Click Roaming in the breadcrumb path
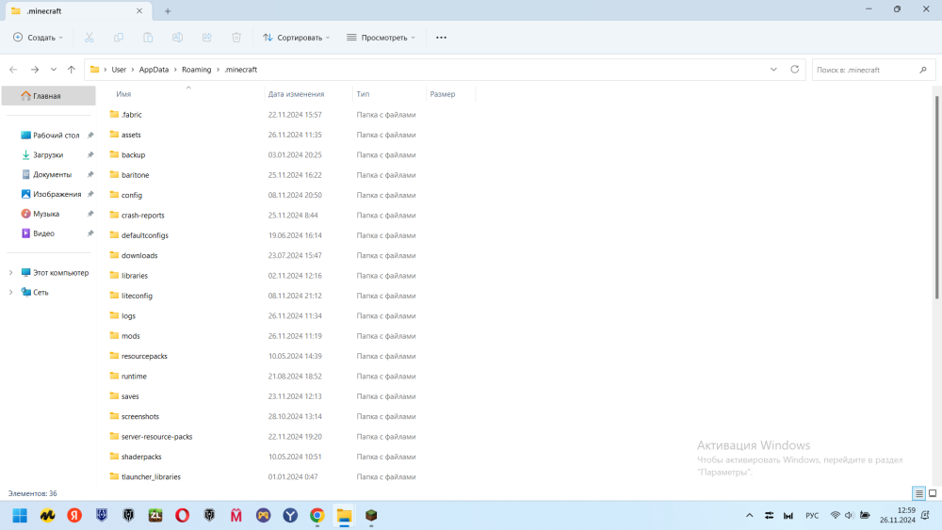The height and width of the screenshot is (530, 942). [x=197, y=70]
